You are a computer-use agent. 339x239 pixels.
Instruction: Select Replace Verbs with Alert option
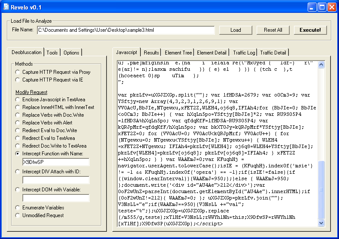[18, 123]
